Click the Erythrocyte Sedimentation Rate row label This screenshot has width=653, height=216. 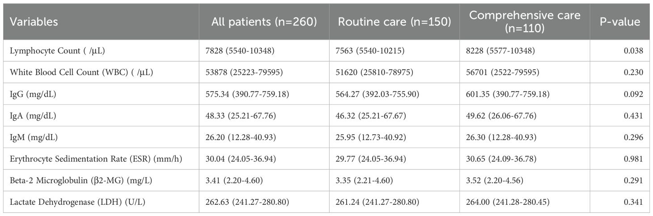coord(96,159)
